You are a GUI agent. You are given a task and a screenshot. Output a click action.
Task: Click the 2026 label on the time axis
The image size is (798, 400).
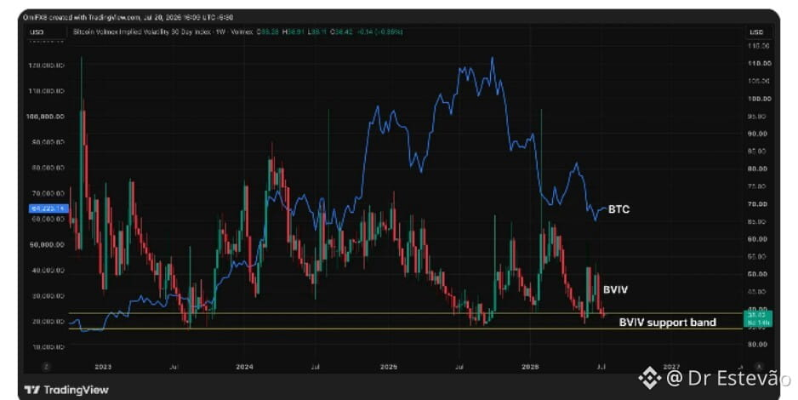click(x=530, y=367)
